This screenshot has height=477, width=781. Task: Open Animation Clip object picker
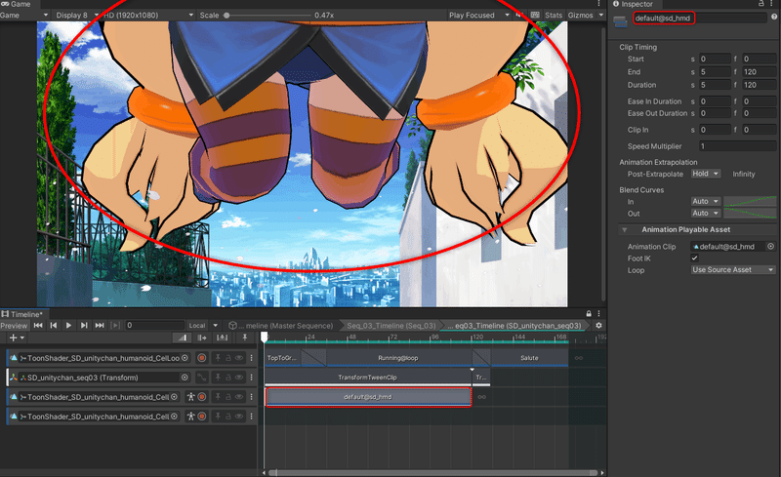point(770,247)
